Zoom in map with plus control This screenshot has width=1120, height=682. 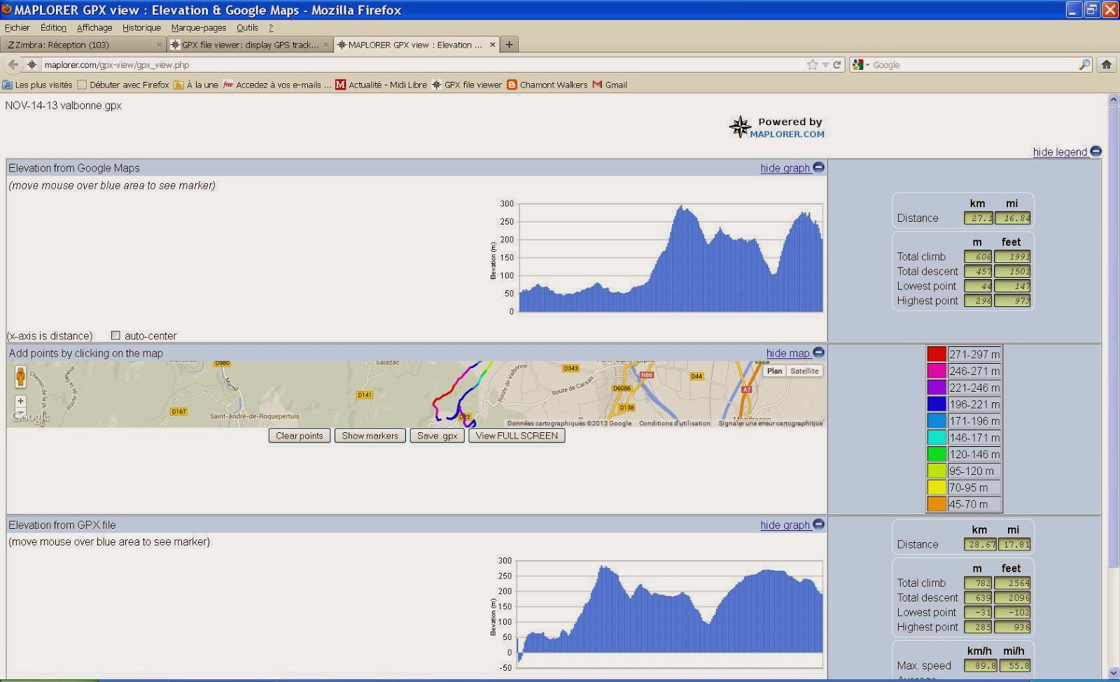pos(20,402)
